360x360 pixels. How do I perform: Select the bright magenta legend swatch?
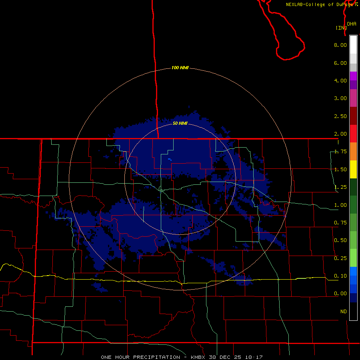pyautogui.click(x=353, y=76)
